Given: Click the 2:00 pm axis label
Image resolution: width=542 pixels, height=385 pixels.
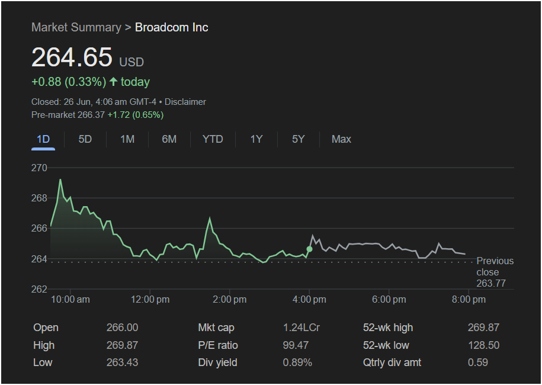Looking at the screenshot, I should (229, 299).
